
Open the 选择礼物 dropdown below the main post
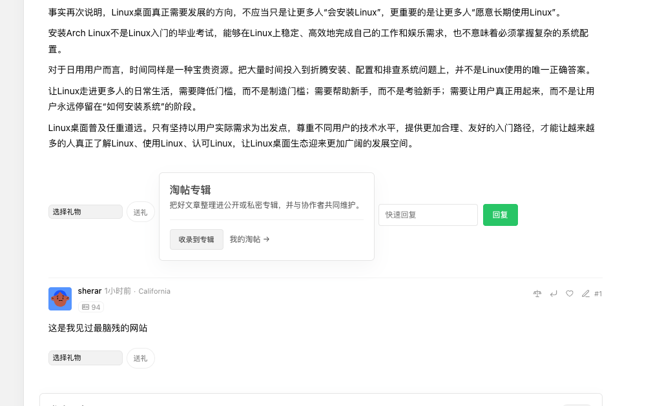tap(85, 212)
